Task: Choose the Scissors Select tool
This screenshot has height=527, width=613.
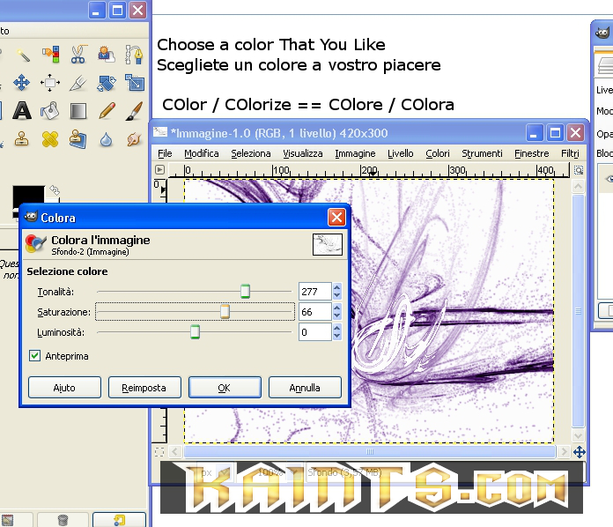Action: coord(78,55)
